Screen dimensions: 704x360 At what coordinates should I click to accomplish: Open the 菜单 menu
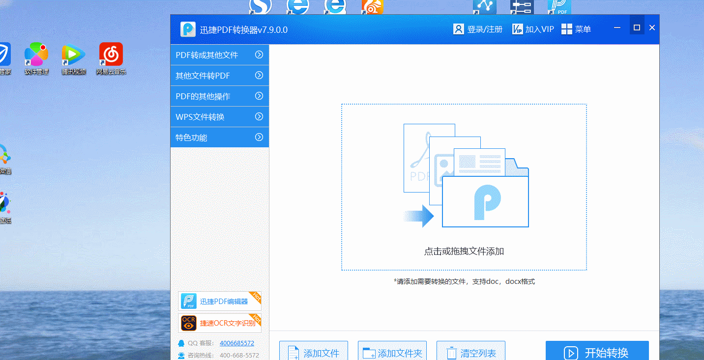[576, 29]
